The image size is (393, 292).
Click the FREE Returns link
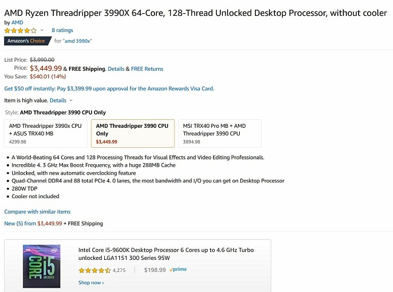(147, 68)
